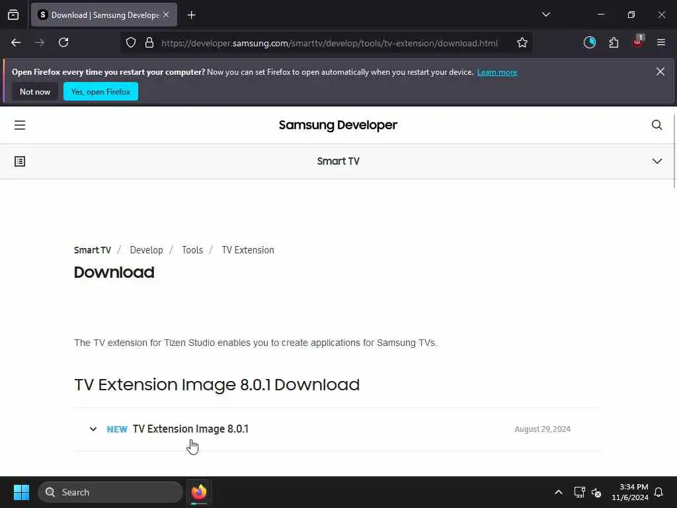
Task: Click the TV Extension Image 8.0.1 row title
Action: [x=190, y=429]
